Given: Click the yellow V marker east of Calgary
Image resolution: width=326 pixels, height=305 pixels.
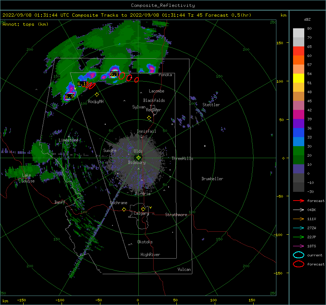Looking at the screenshot, I should coord(150,207).
